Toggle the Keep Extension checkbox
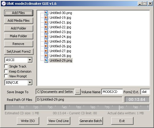The height and width of the screenshot is (128, 154). [6, 71]
